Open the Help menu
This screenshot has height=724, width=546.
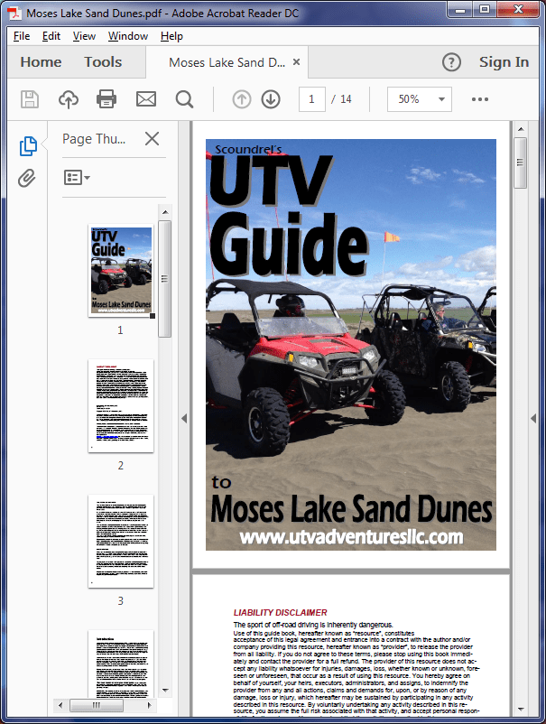171,36
